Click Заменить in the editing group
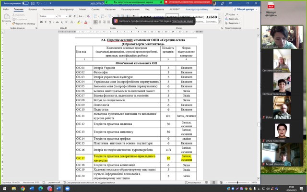 [x=232, y=19]
